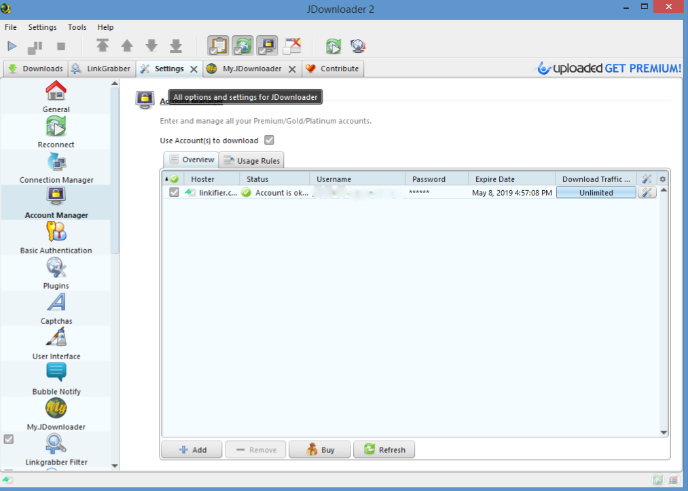Click the Add account button
Viewport: 688px width, 491px height.
point(192,450)
